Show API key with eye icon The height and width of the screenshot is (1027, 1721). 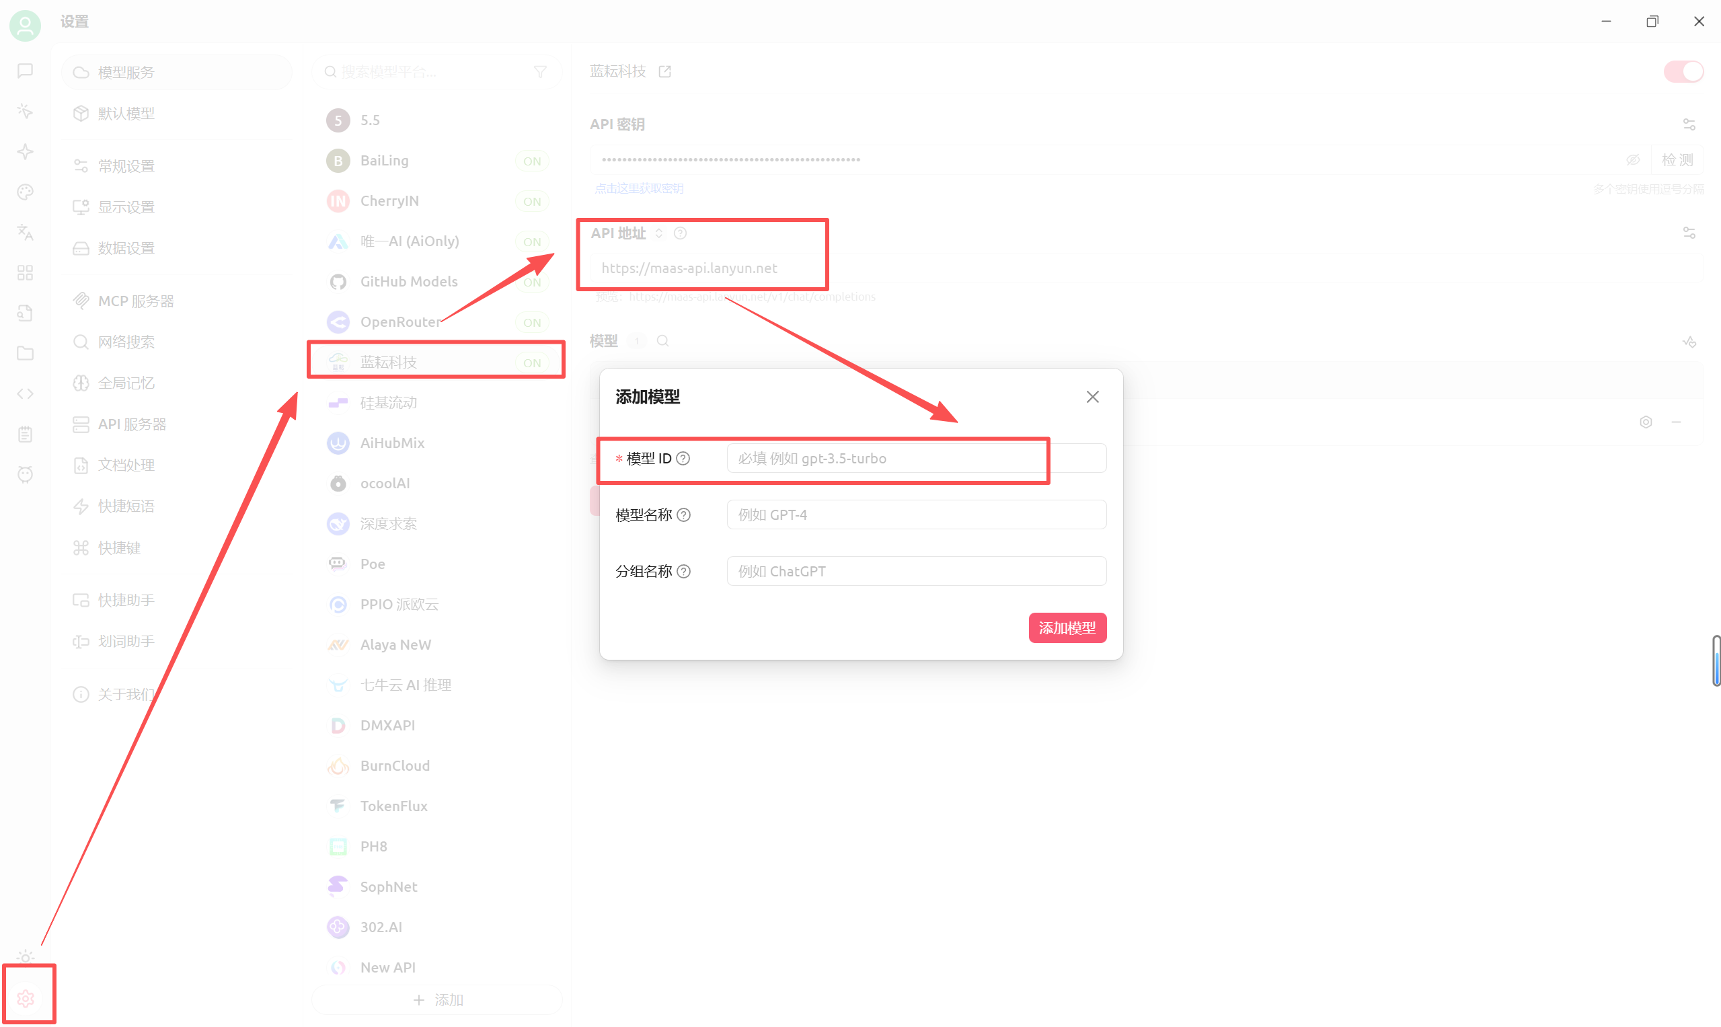pyautogui.click(x=1632, y=160)
